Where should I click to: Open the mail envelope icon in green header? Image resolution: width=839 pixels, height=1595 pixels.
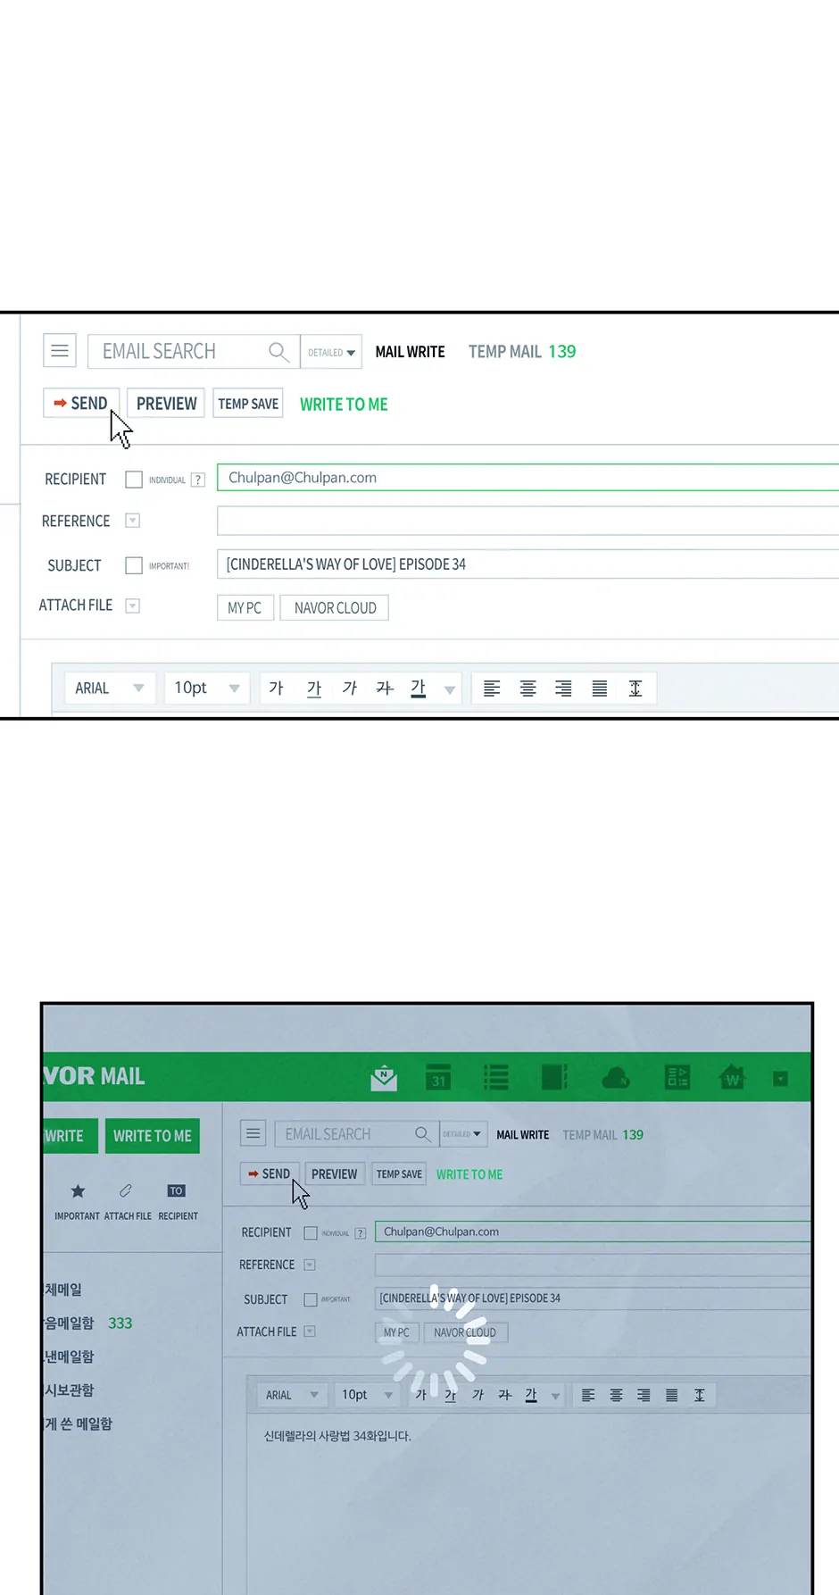384,1078
